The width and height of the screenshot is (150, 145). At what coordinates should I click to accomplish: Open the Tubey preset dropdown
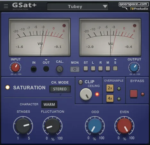tap(78, 6)
